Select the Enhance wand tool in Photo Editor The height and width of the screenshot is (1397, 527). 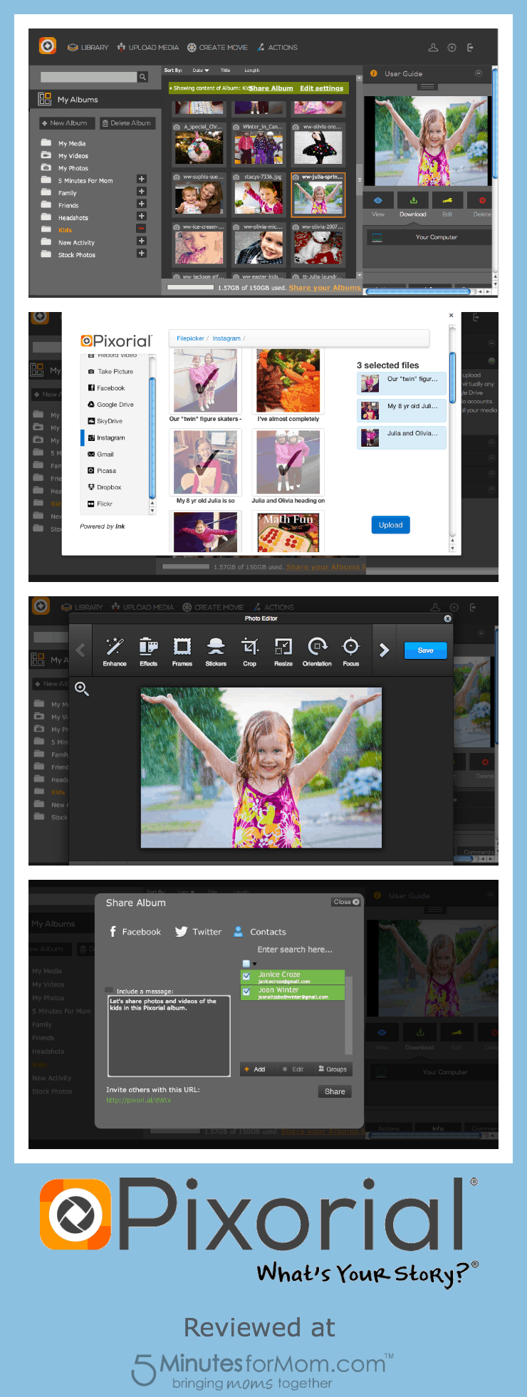(x=114, y=651)
